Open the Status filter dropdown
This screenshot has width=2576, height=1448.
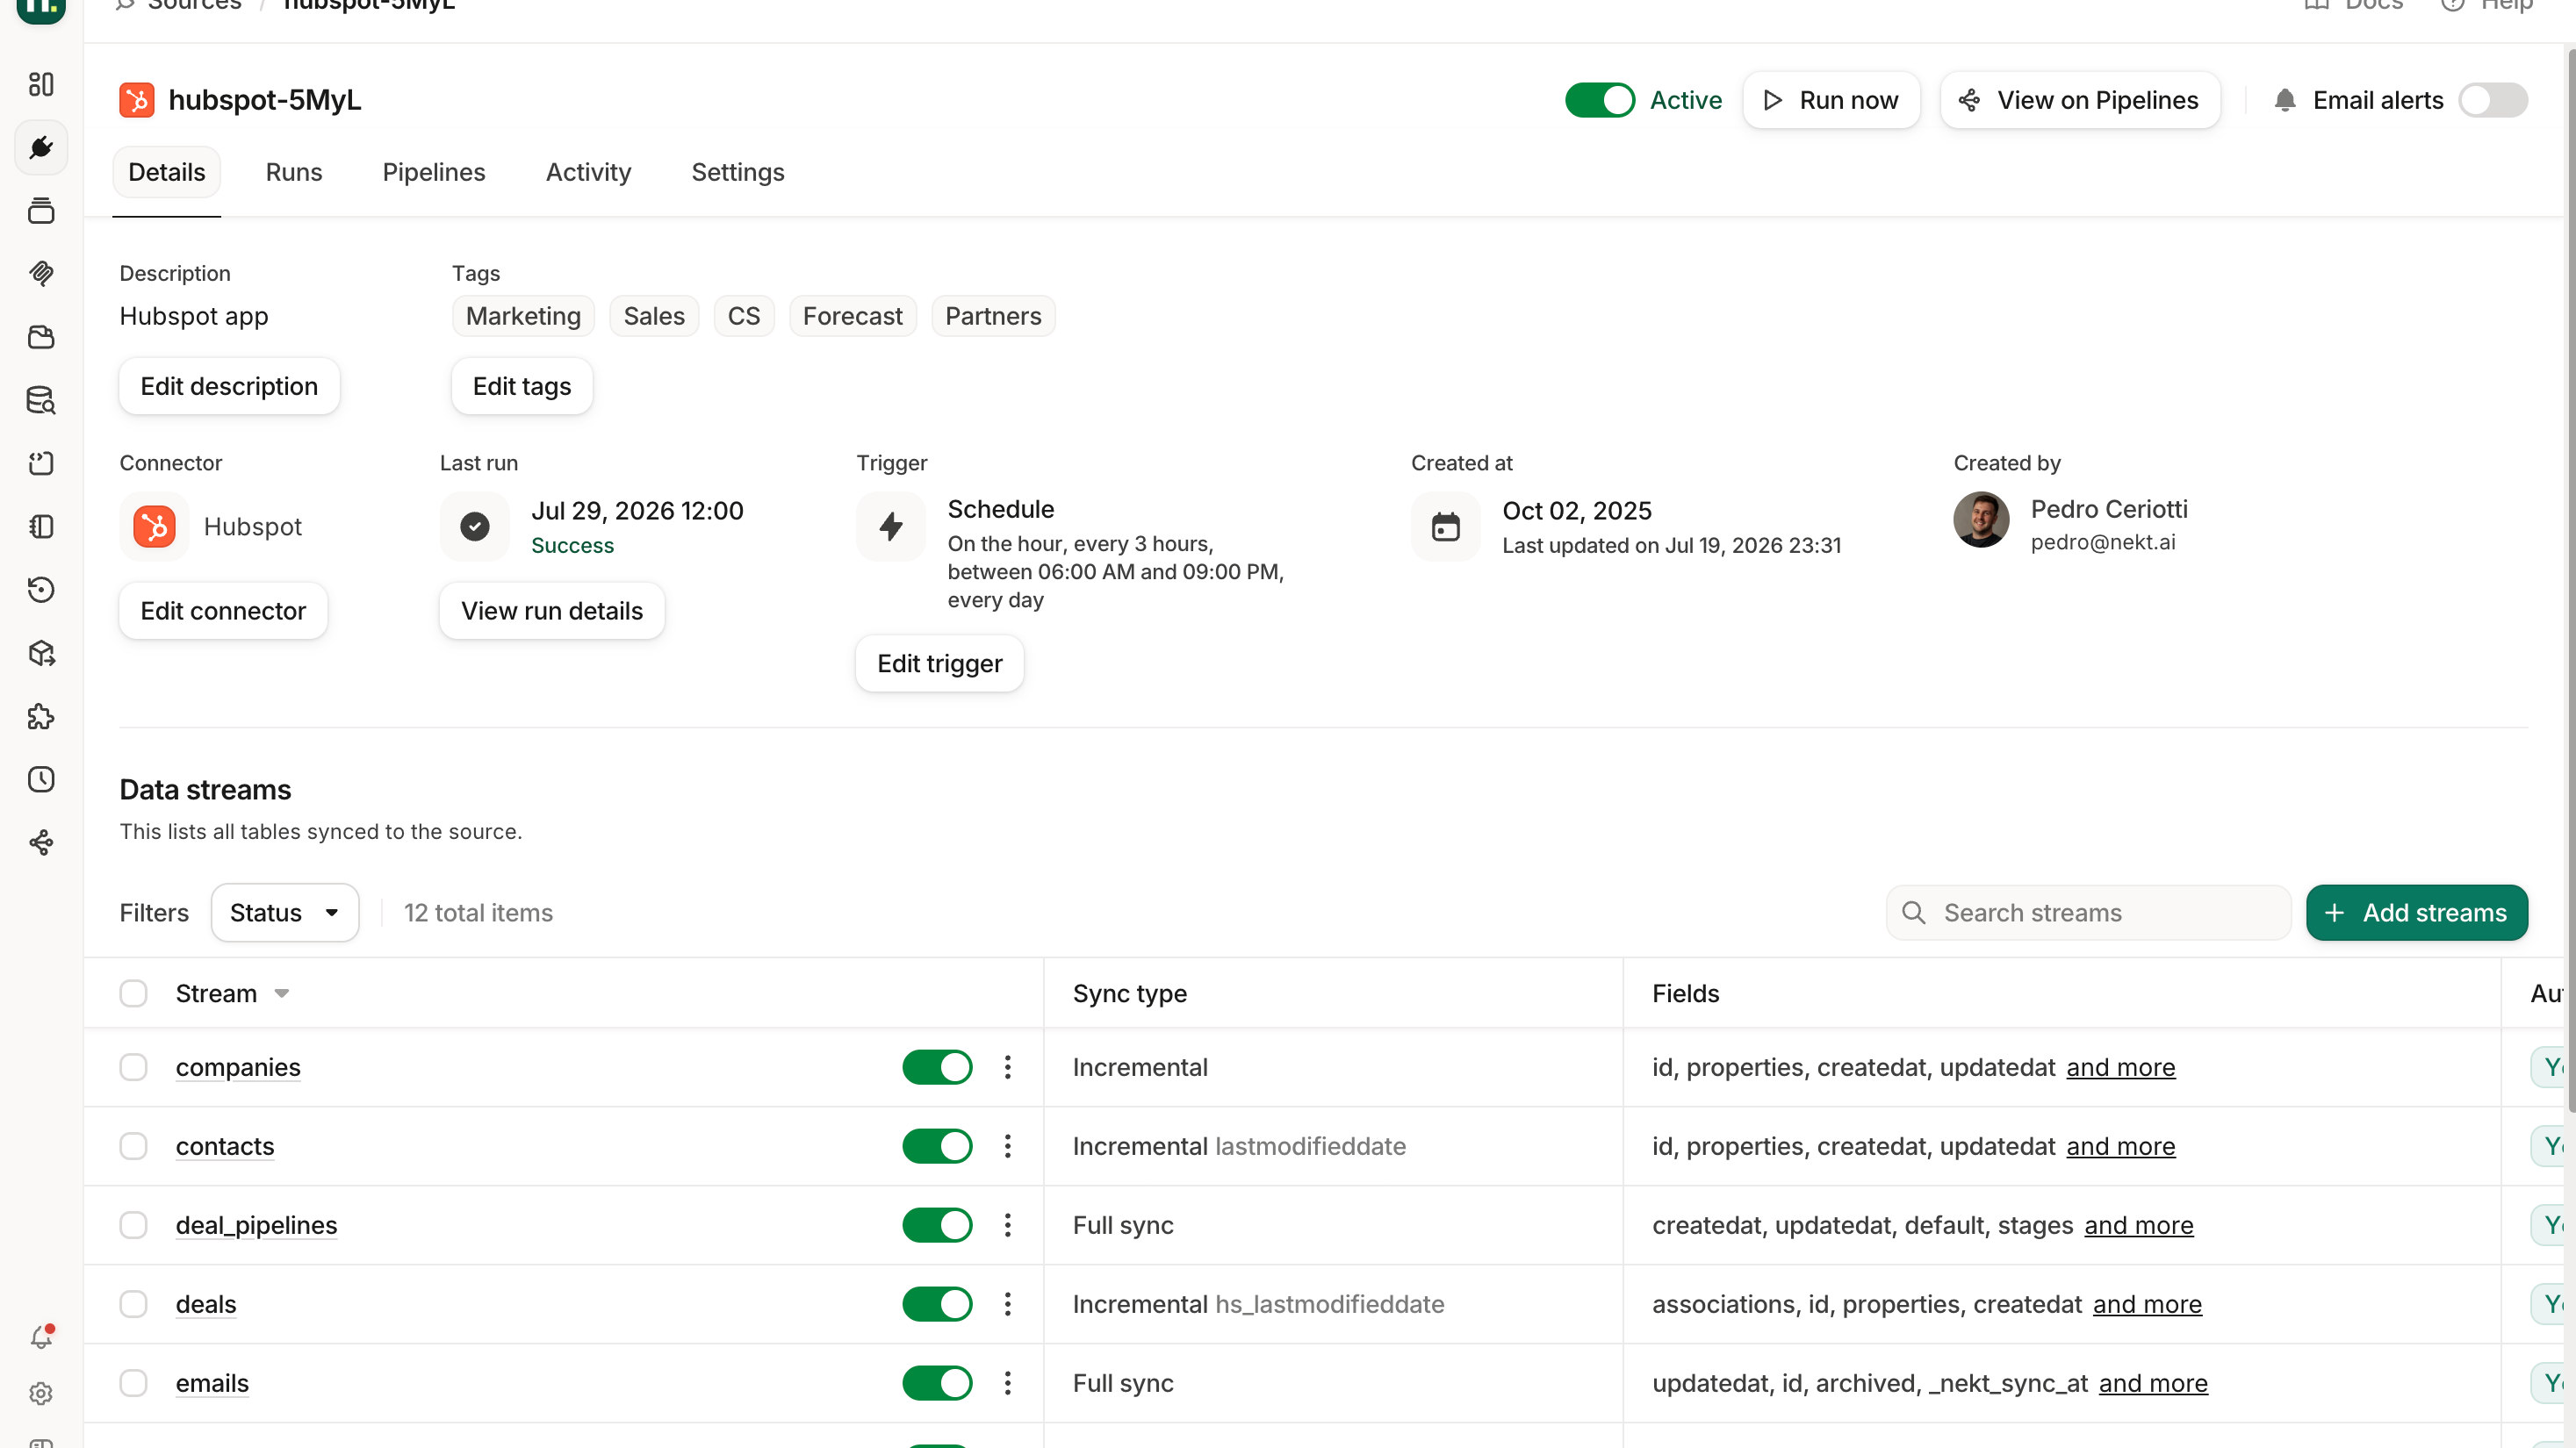pos(285,913)
